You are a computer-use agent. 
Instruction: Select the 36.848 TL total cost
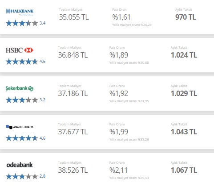click(73, 55)
